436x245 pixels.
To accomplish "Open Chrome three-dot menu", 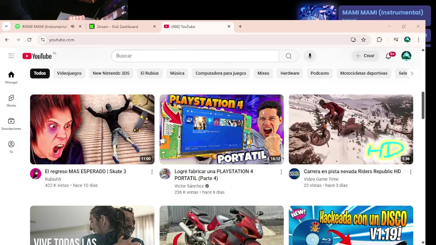I will coord(418,40).
